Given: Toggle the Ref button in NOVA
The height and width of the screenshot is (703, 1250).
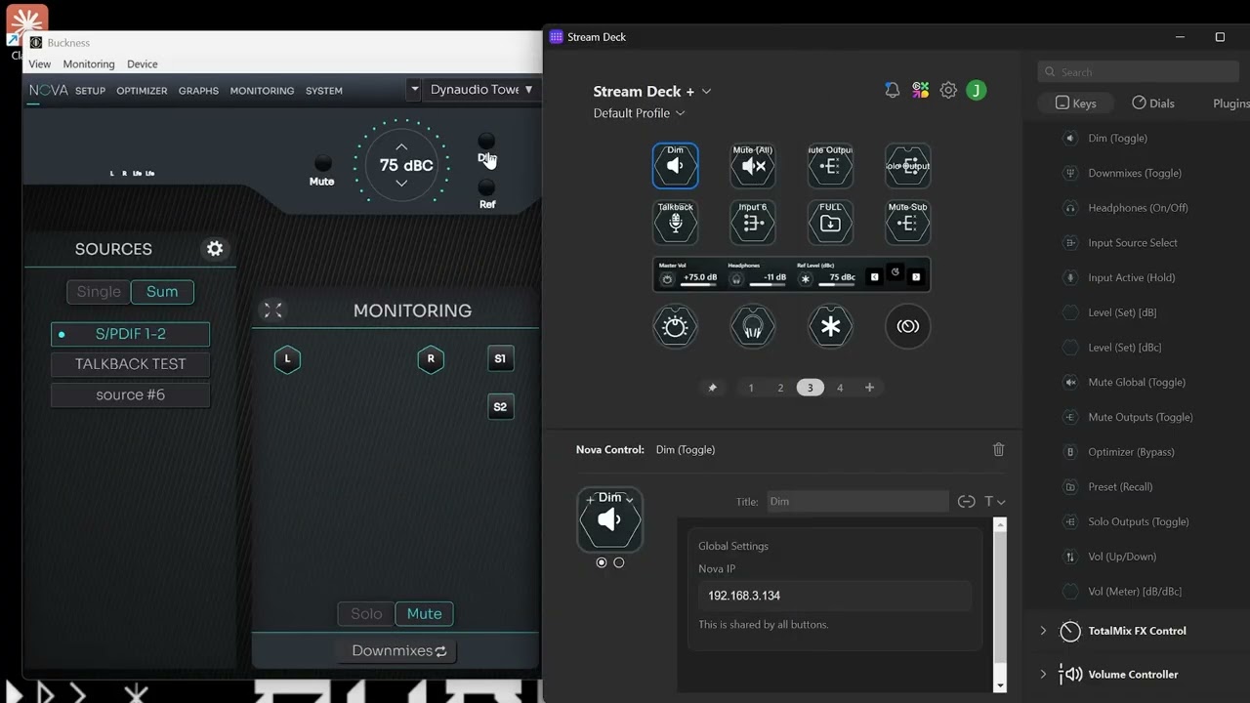Looking at the screenshot, I should tap(486, 187).
